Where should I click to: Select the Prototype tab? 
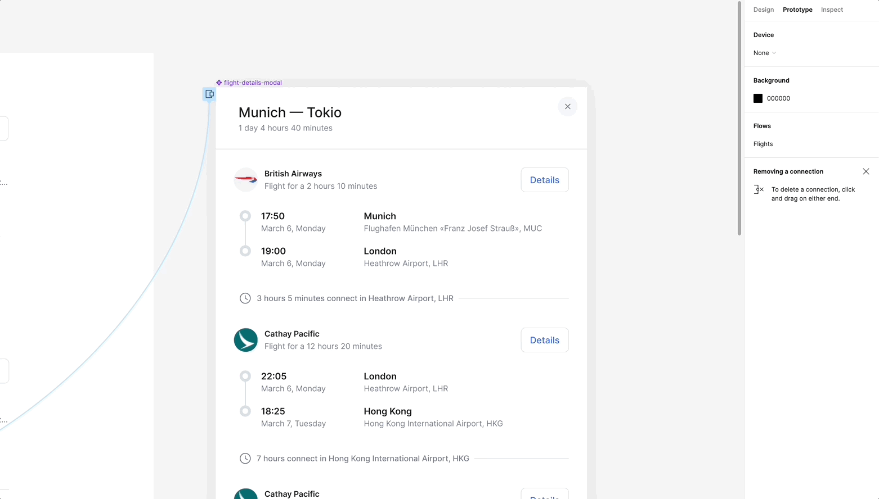tap(797, 10)
